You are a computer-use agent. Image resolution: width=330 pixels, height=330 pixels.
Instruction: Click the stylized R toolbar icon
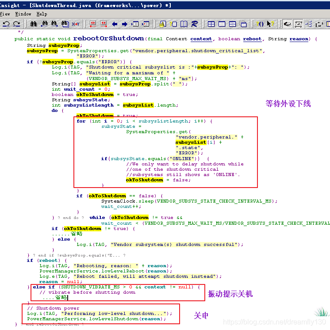click(194, 24)
